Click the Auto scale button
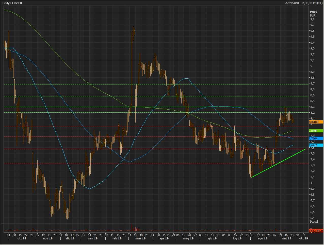This screenshot has height=245, width=324. point(314,222)
